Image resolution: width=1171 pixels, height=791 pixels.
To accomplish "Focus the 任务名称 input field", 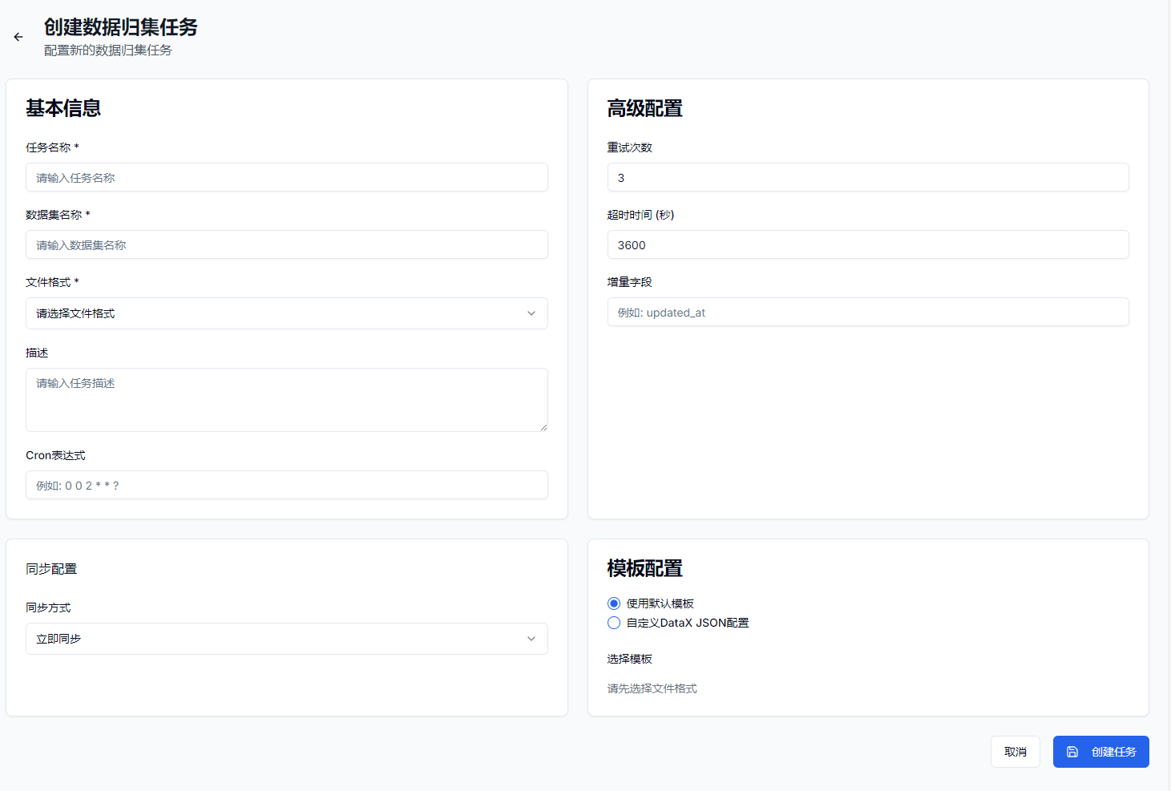I will 286,177.
